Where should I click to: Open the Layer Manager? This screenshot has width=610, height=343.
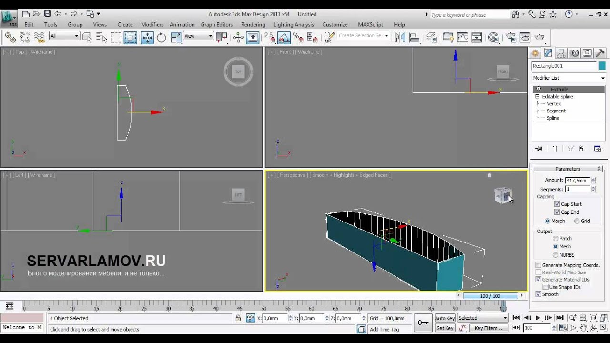point(431,37)
